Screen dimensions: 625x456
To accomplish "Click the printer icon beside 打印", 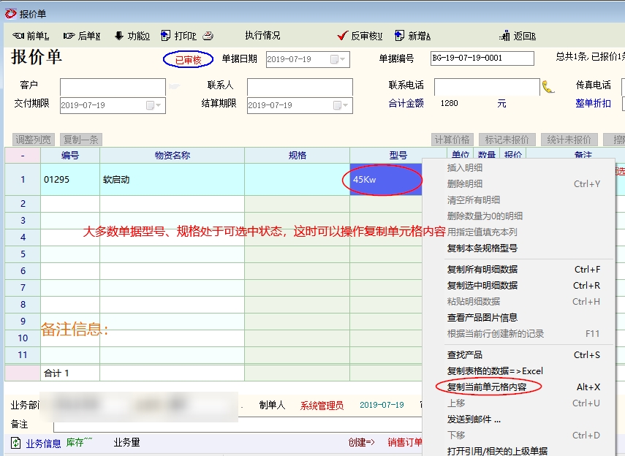I will coord(208,36).
